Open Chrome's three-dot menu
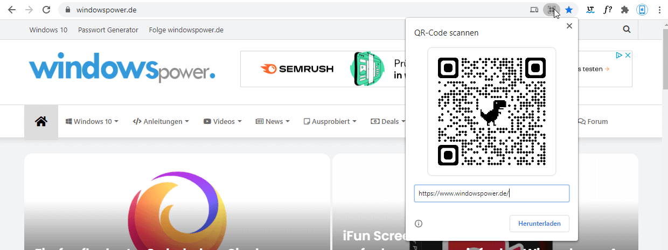Screen dimensions: 668x250 click(659, 10)
